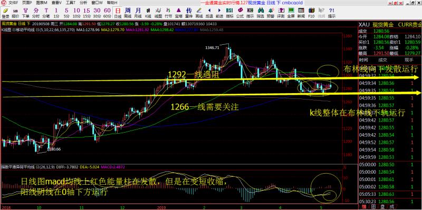Screen dimensions: 422x210
Task: Open the 工具T menu
Action: coord(71,3)
